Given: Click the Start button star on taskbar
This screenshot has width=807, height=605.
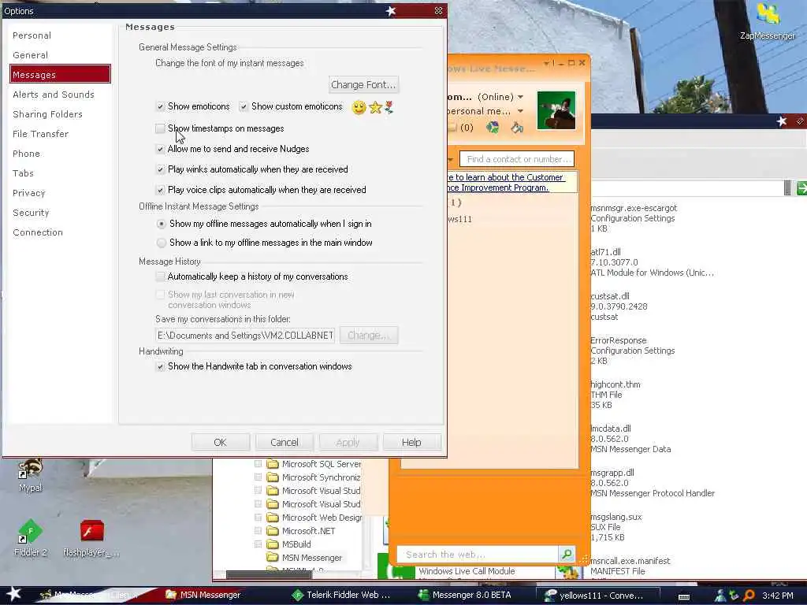Looking at the screenshot, I should (13, 594).
